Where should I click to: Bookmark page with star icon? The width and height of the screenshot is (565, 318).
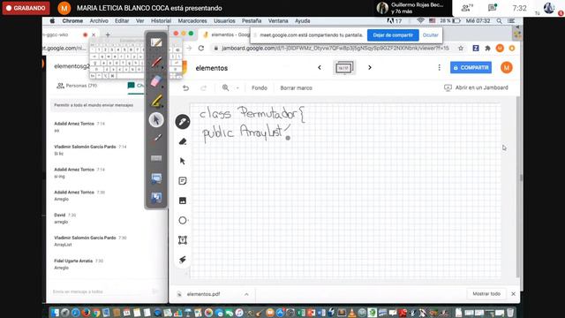461,48
